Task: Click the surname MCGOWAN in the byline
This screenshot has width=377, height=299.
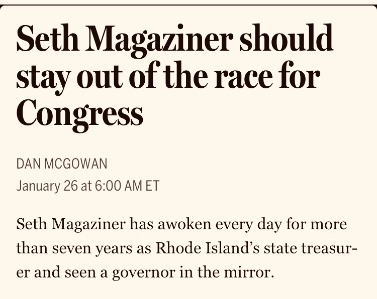Action: (76, 164)
